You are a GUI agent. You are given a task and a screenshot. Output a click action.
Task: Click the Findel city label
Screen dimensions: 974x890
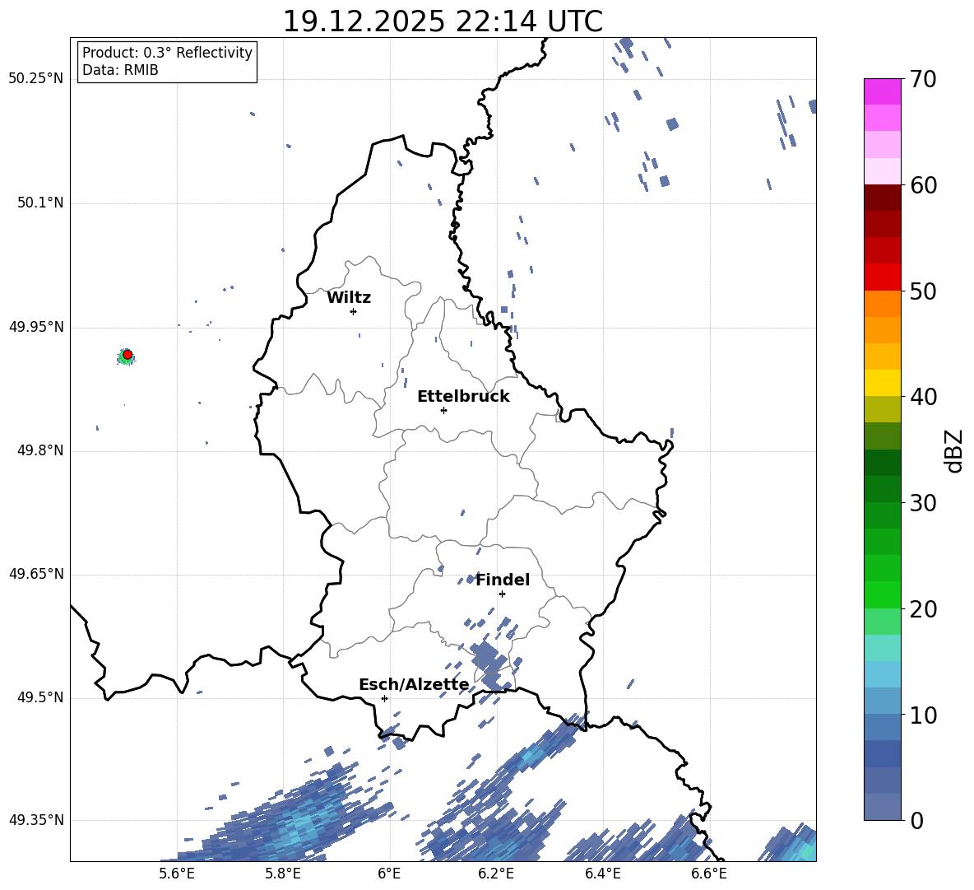[x=503, y=580]
